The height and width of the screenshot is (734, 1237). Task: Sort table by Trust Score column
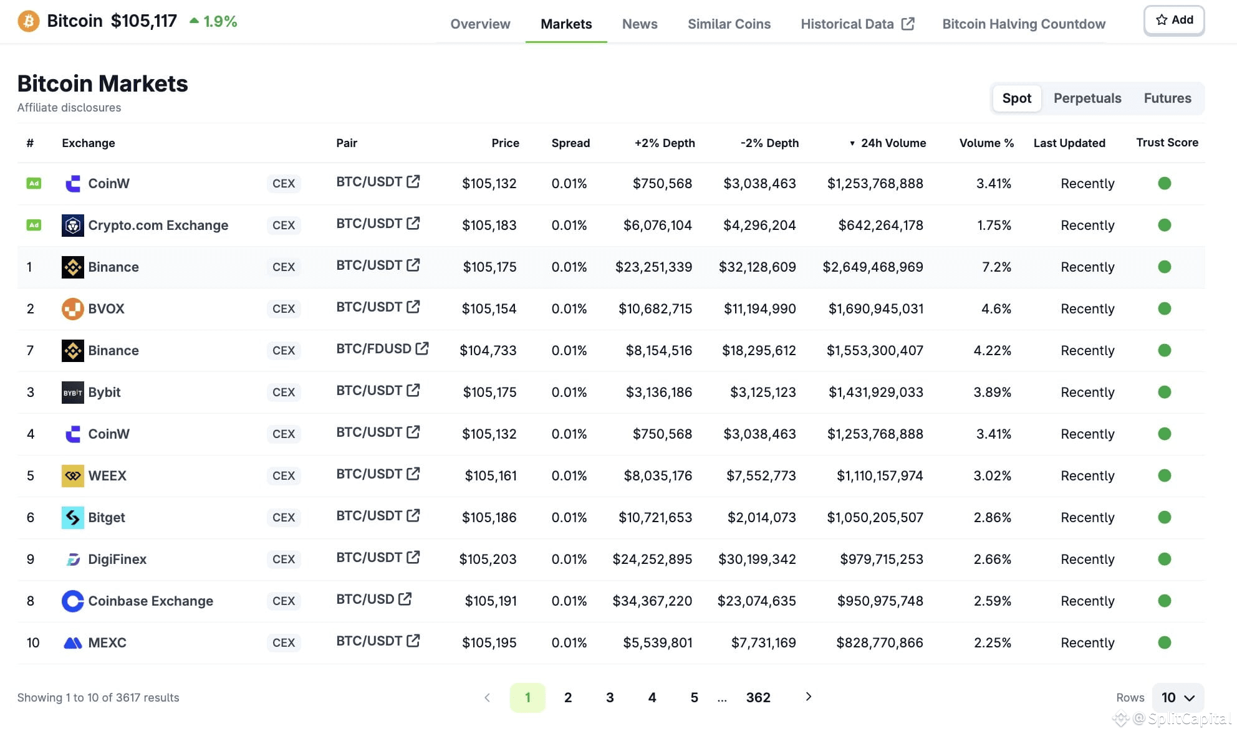(1167, 142)
